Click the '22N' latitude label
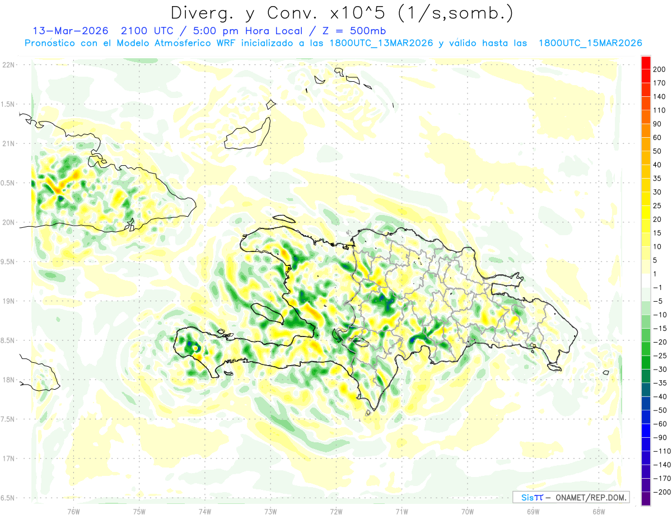Screen dimensions: 672x519 pyautogui.click(x=8, y=65)
